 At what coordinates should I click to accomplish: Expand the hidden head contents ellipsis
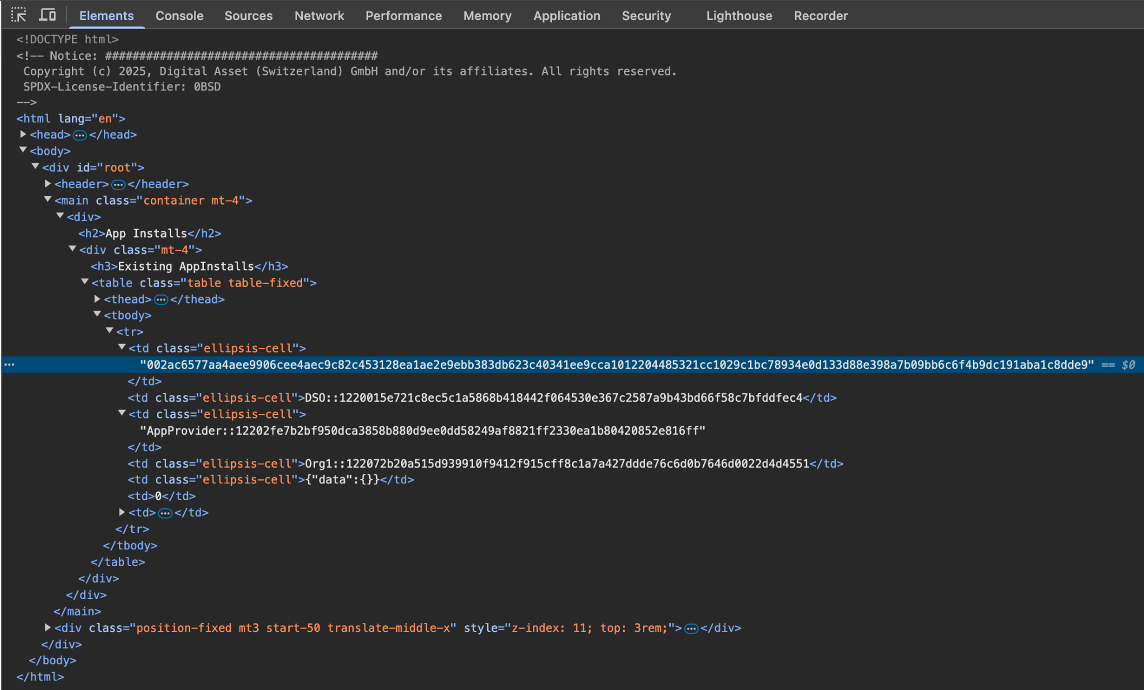point(80,135)
